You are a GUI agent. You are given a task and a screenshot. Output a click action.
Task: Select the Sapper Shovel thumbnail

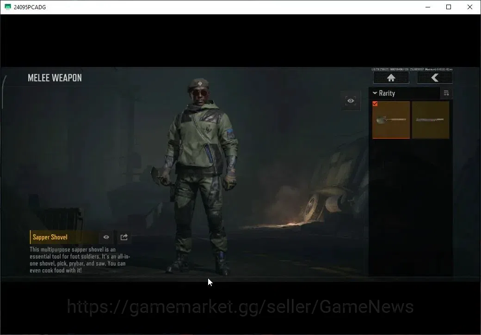391,120
